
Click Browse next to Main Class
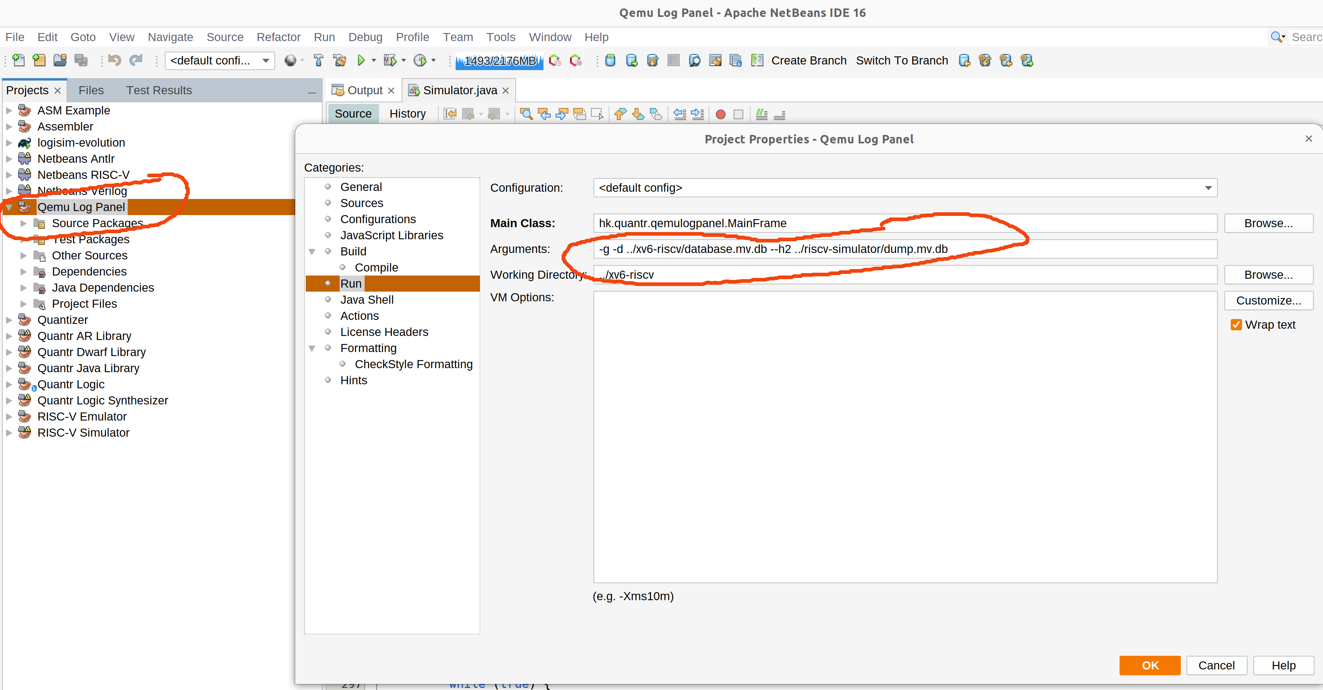(x=1268, y=223)
